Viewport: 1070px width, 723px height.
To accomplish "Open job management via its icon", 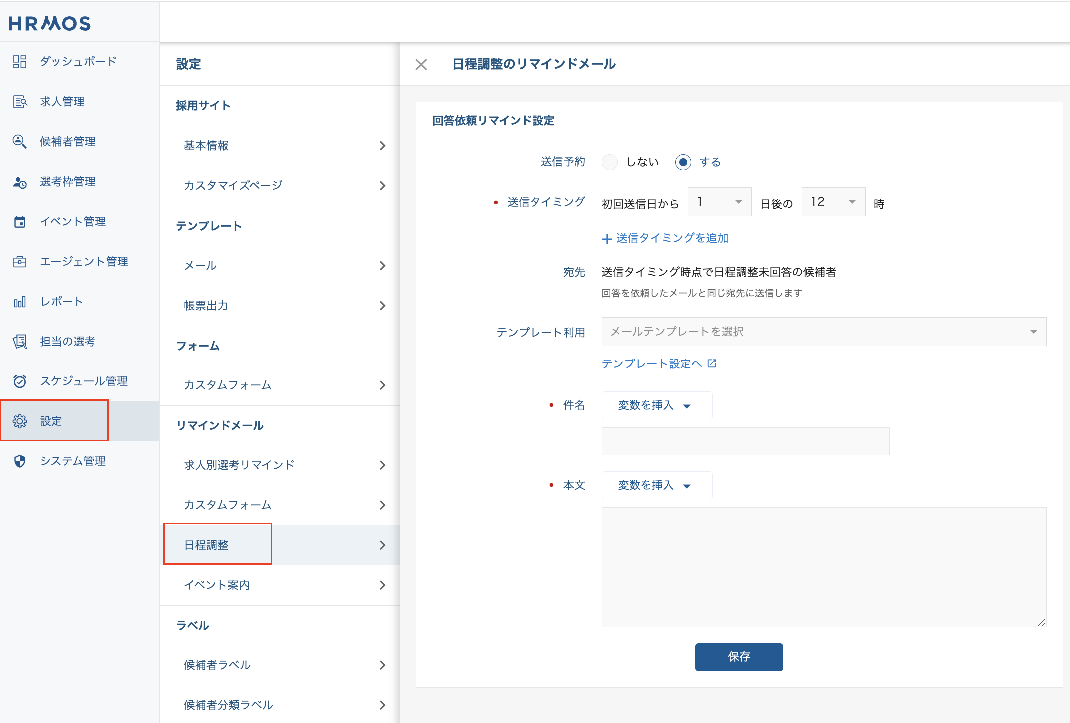I will point(20,102).
